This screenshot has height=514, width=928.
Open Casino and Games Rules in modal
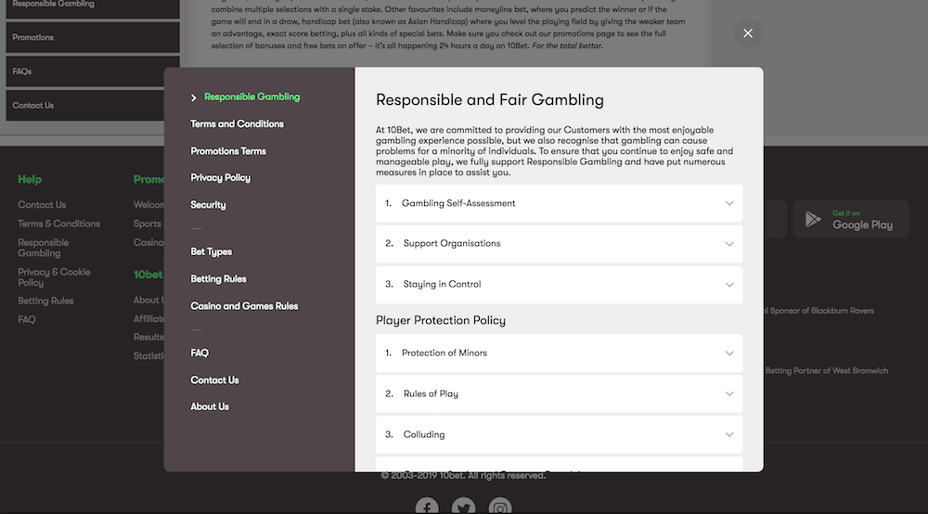coord(244,306)
